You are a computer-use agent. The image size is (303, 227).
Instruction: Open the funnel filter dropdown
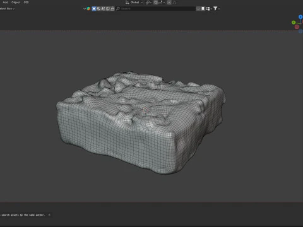217,9
